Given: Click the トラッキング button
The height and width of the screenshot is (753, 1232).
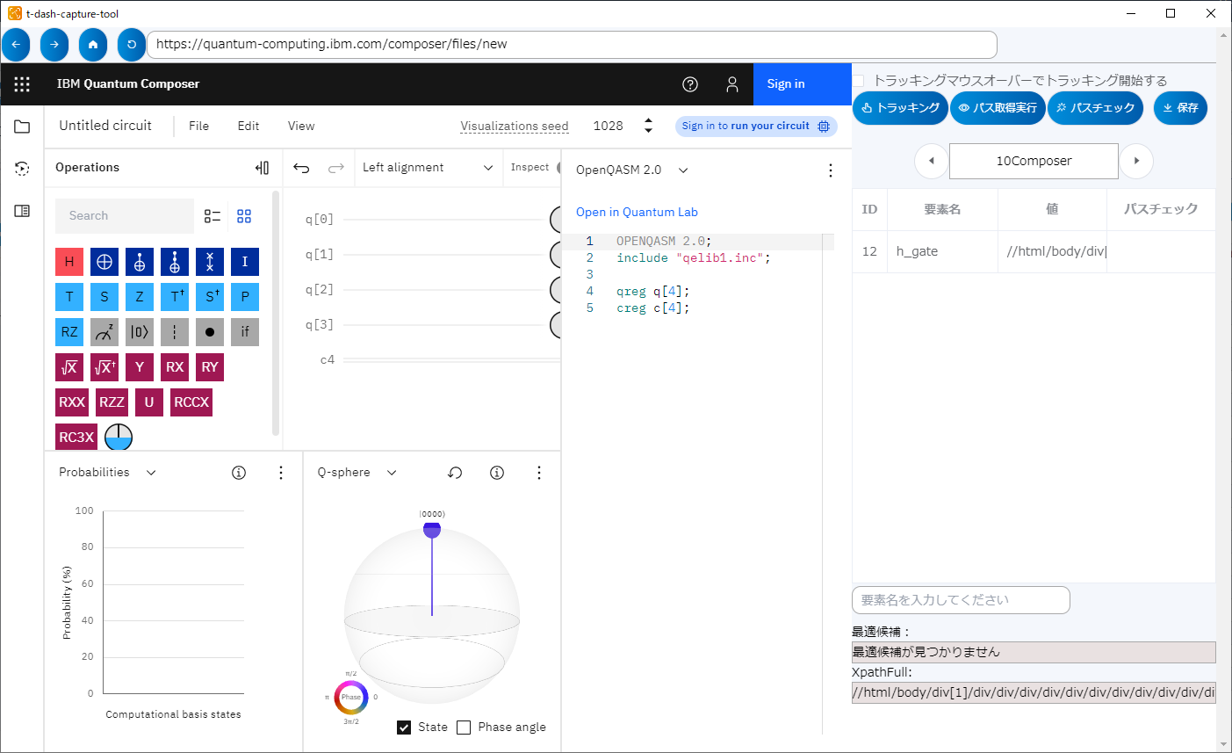Looking at the screenshot, I should (901, 108).
